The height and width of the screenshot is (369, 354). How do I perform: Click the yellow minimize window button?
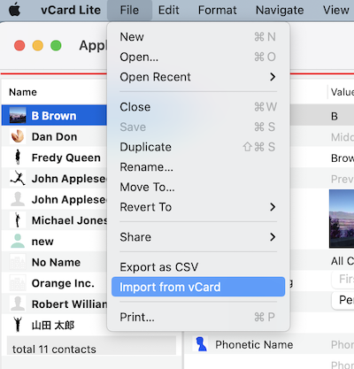pyautogui.click(x=38, y=45)
